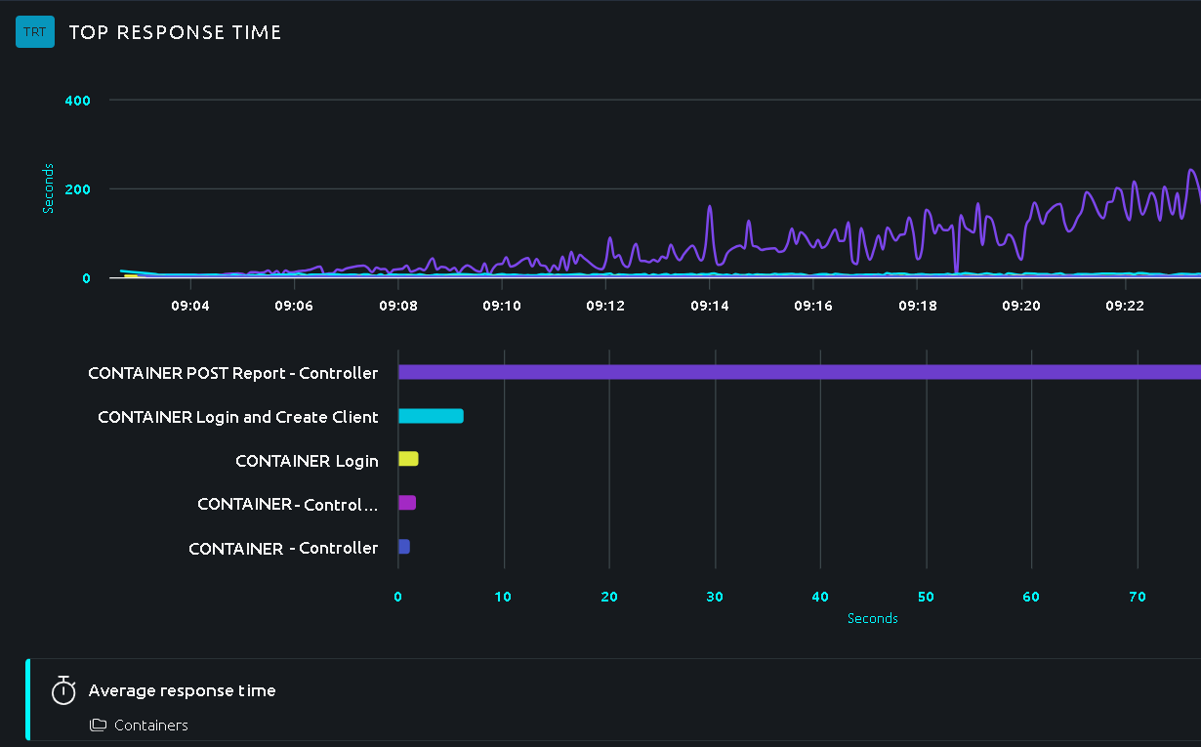Click the 40 tick on the bar chart axis

click(820, 597)
